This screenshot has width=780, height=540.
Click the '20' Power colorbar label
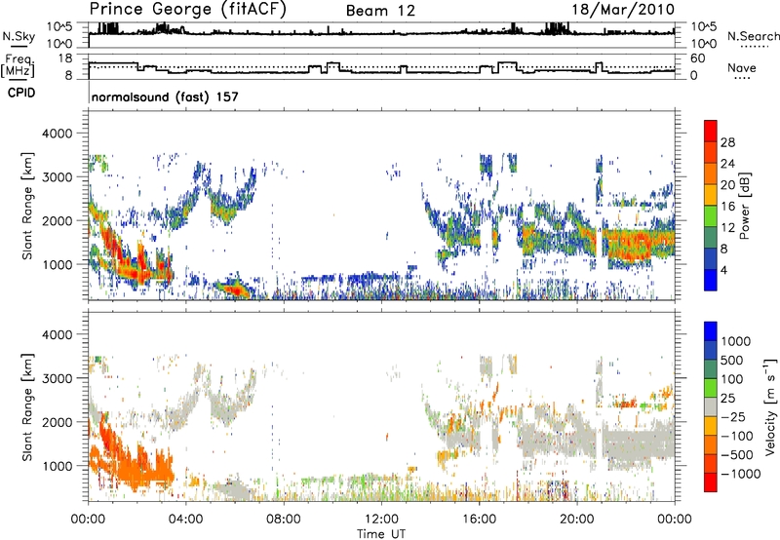(727, 185)
